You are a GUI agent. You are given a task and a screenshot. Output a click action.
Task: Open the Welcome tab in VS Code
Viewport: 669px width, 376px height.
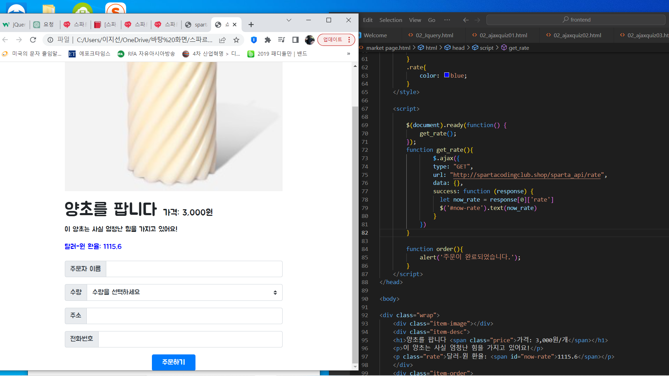coord(375,35)
